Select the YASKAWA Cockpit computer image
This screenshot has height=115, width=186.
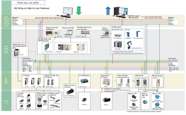pos(120,12)
